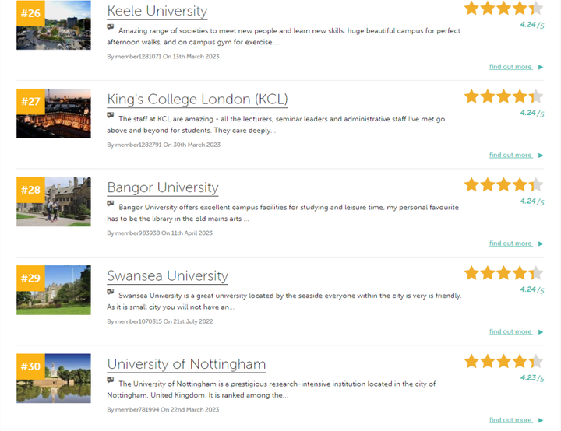Click the #26 rank badge
This screenshot has width=561, height=431.
pos(30,14)
